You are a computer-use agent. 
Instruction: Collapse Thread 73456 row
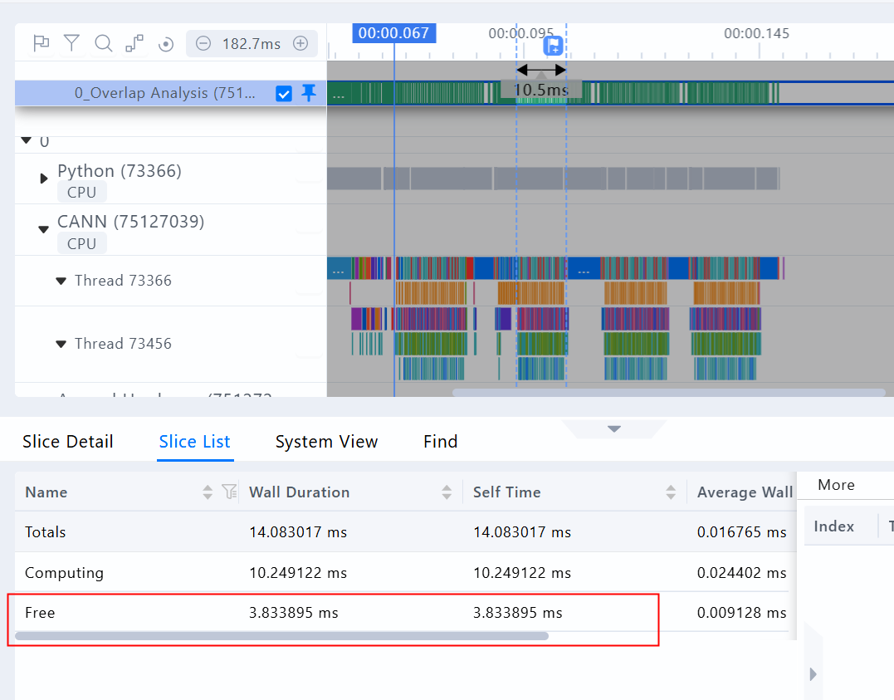(x=61, y=344)
